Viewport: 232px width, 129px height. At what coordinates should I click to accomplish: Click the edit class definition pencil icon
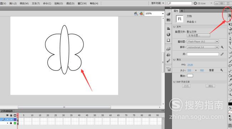click(x=222, y=54)
